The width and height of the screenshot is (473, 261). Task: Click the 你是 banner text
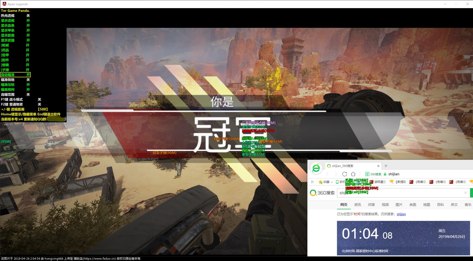click(x=222, y=102)
